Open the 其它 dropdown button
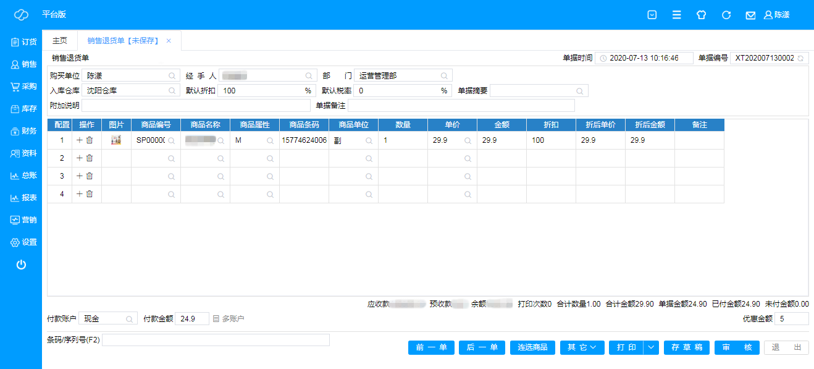Screen dimensions: 814x369 [582, 347]
